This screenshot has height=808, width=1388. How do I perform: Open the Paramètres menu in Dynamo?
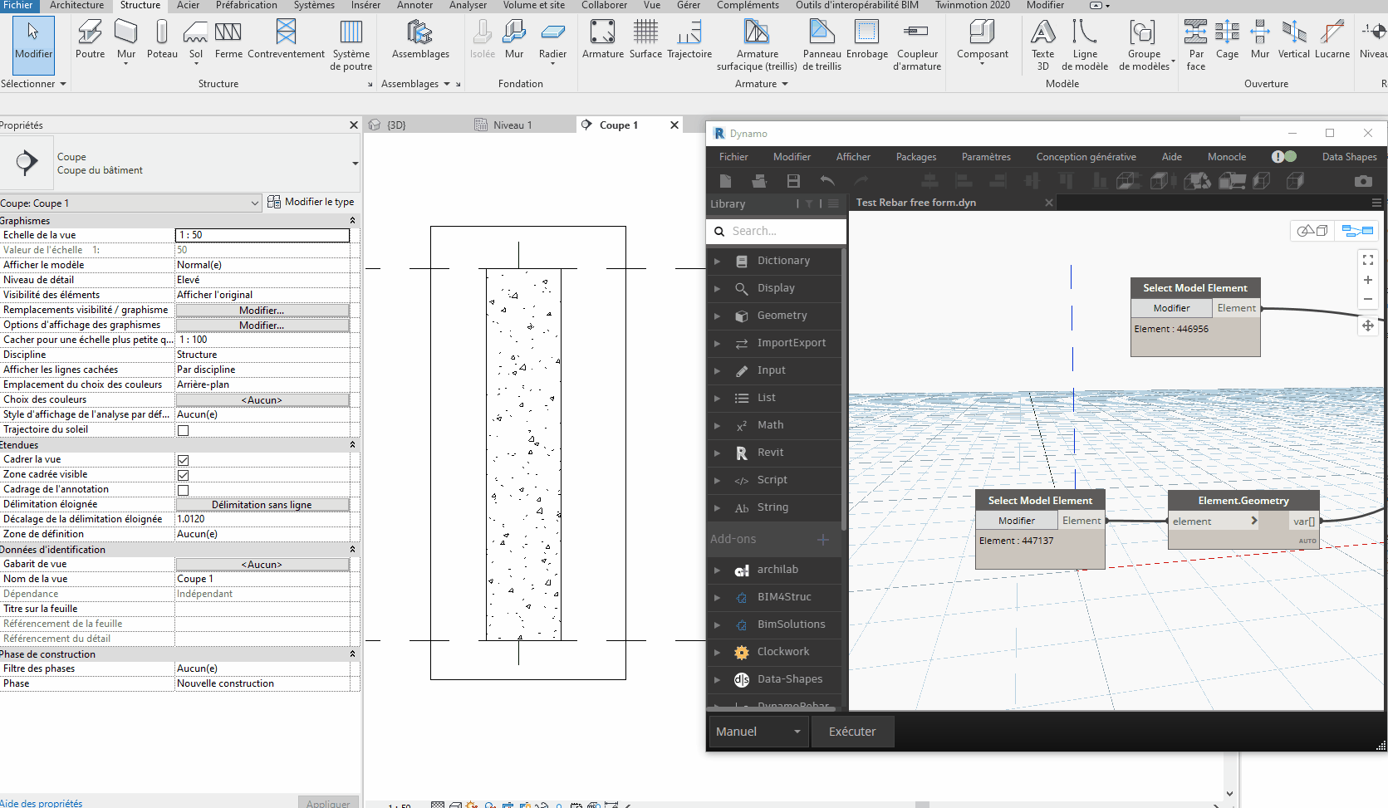click(986, 157)
